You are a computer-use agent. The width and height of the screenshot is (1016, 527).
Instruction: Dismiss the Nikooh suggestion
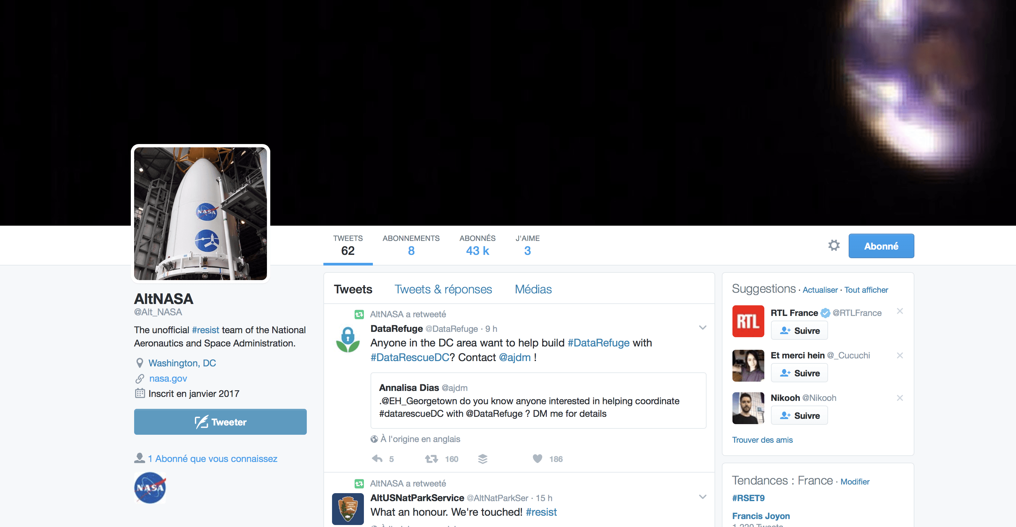900,398
